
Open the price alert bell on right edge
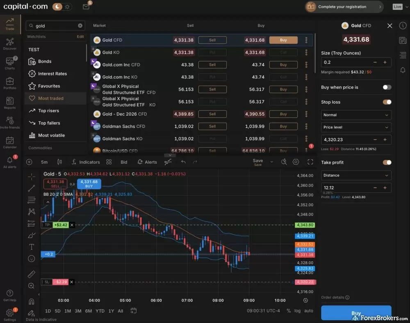coord(403,70)
